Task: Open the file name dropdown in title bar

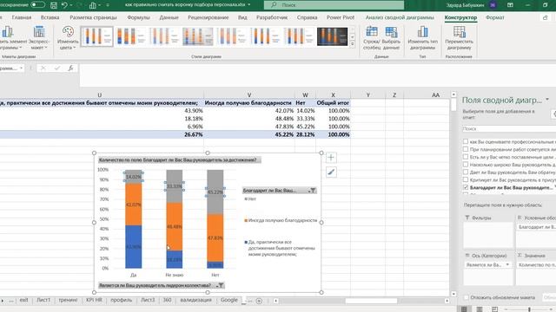Action: (x=249, y=5)
